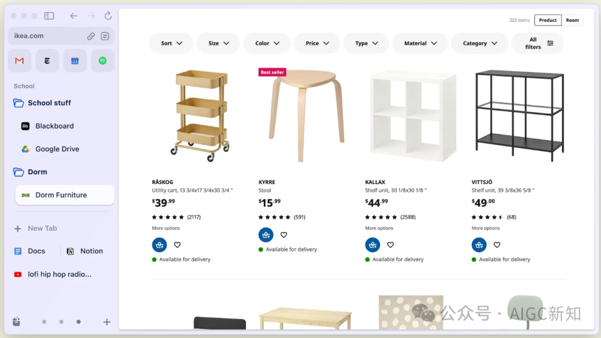Open the All filters button
The width and height of the screenshot is (601, 338).
point(538,43)
